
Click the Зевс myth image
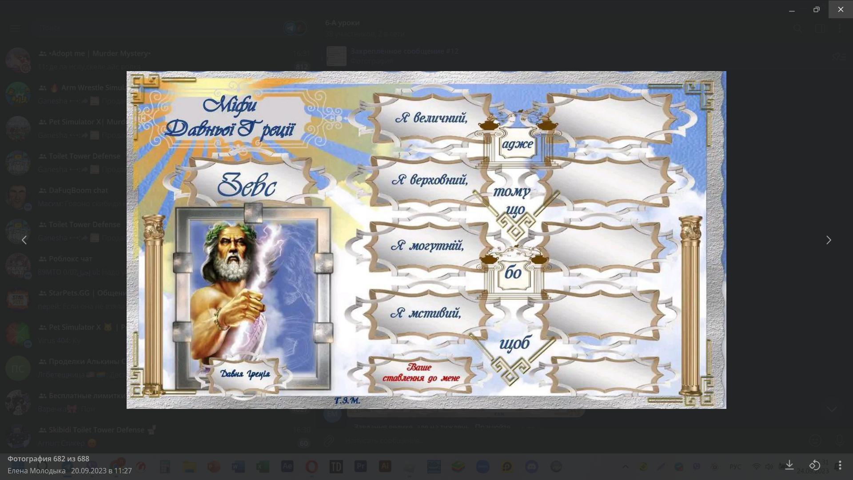pos(426,240)
